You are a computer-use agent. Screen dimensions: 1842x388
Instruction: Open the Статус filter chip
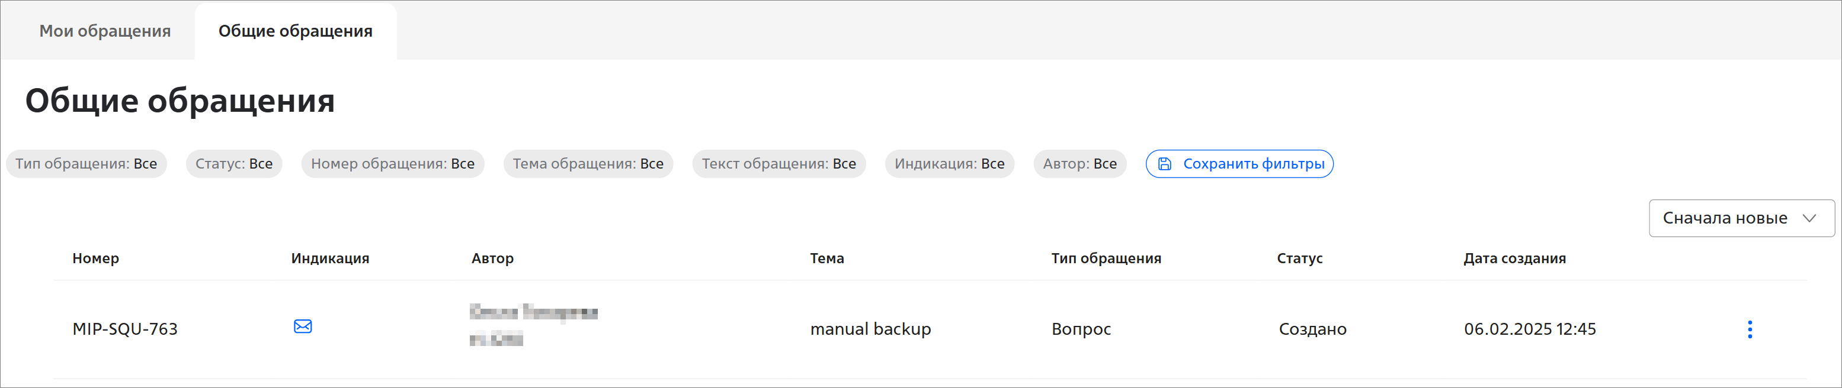pyautogui.click(x=234, y=164)
